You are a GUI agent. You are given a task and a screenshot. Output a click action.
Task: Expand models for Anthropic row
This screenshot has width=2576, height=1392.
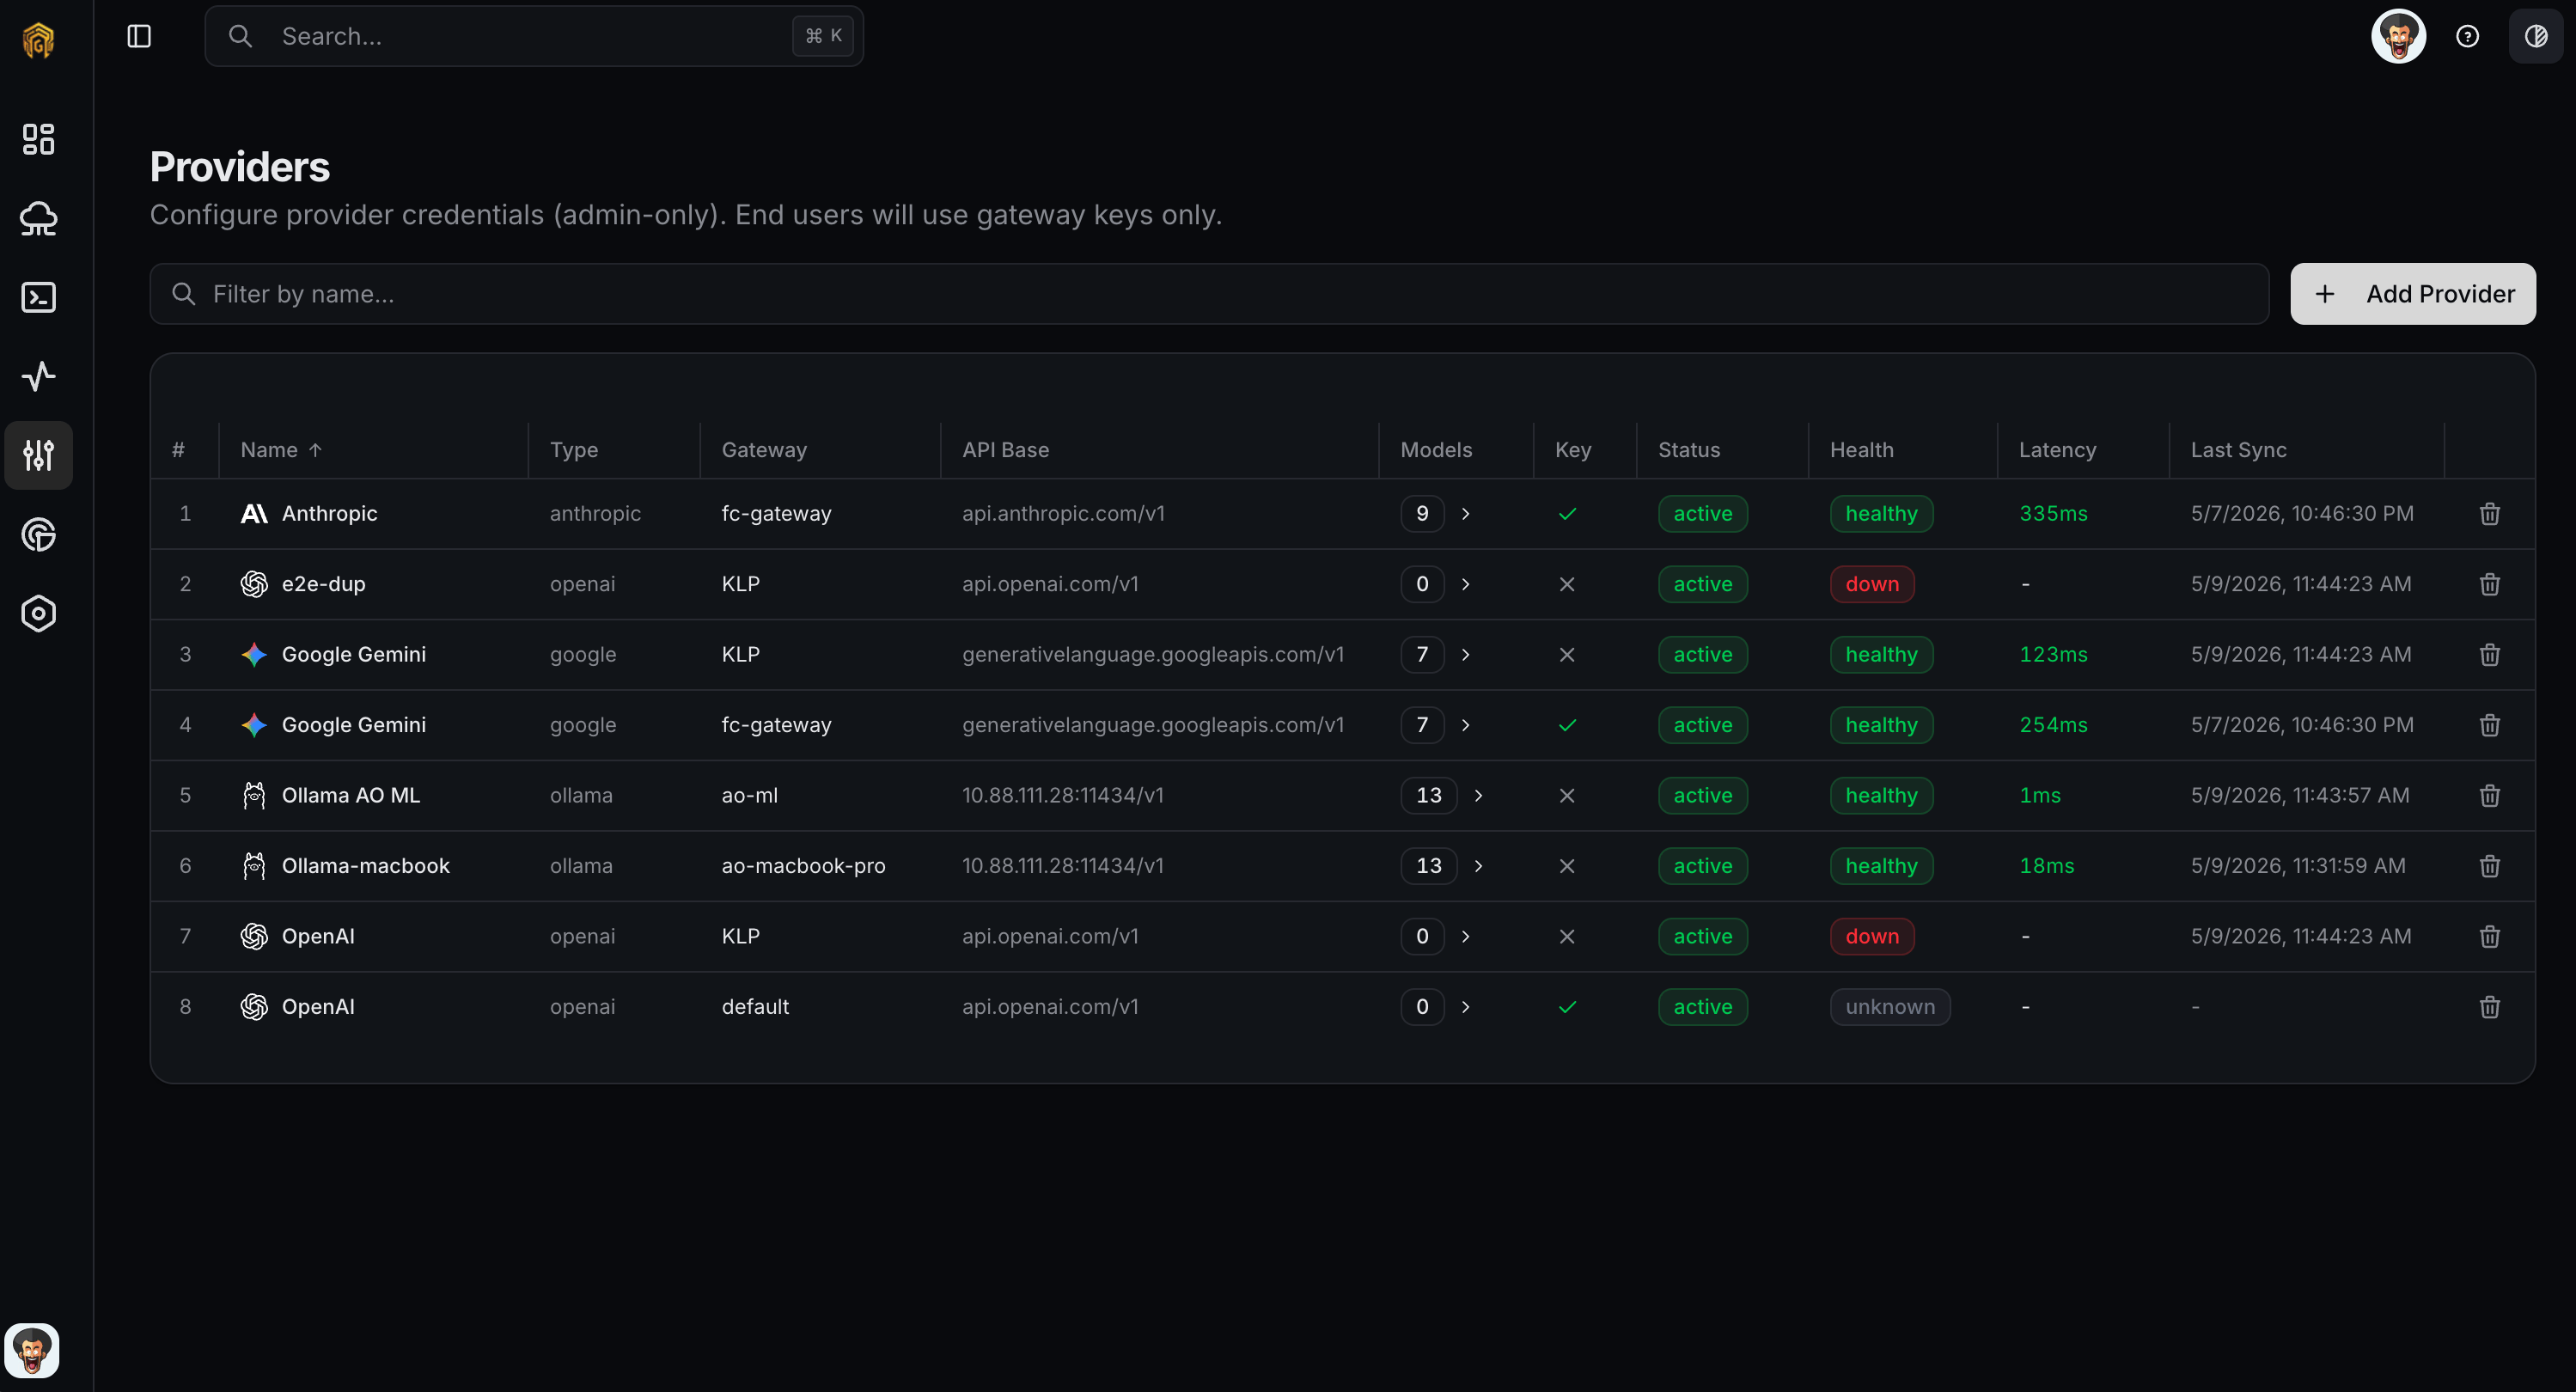tap(1465, 514)
